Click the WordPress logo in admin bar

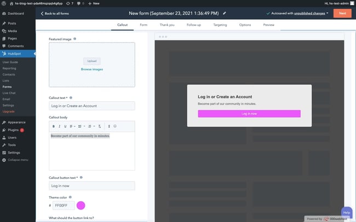click(4, 3)
